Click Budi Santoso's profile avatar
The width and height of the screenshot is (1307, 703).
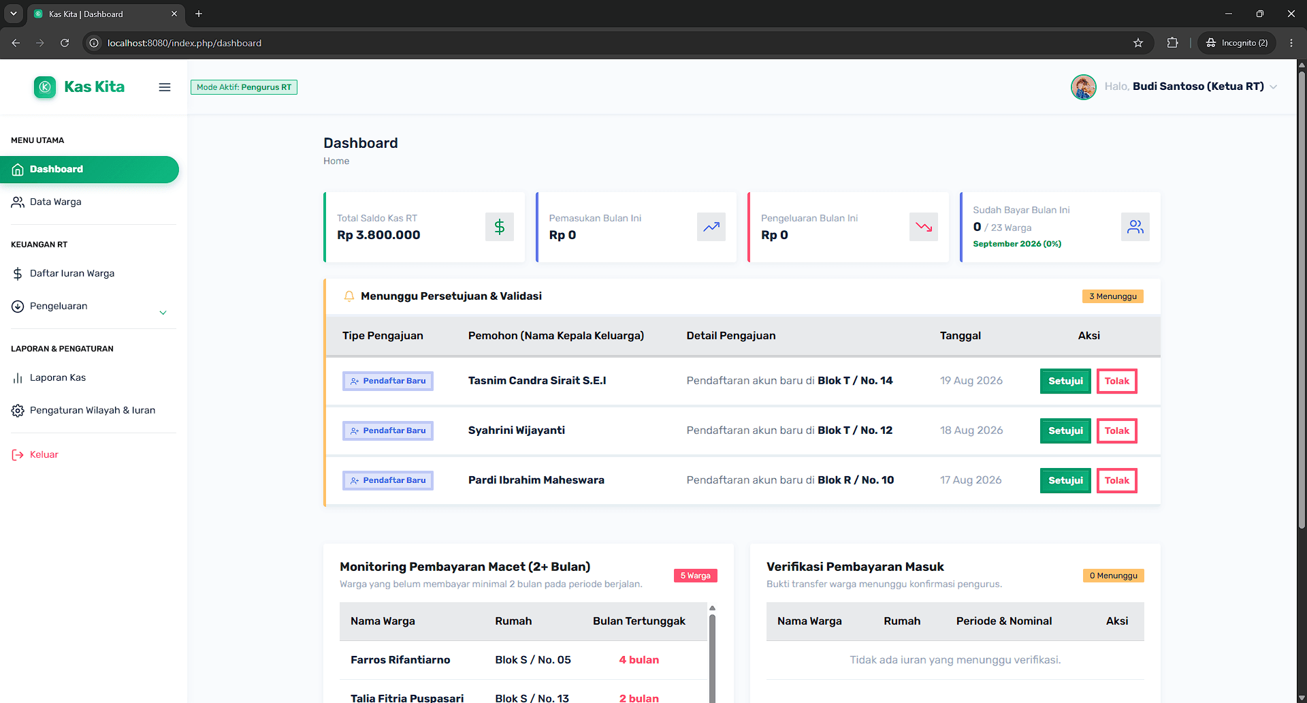pos(1083,87)
